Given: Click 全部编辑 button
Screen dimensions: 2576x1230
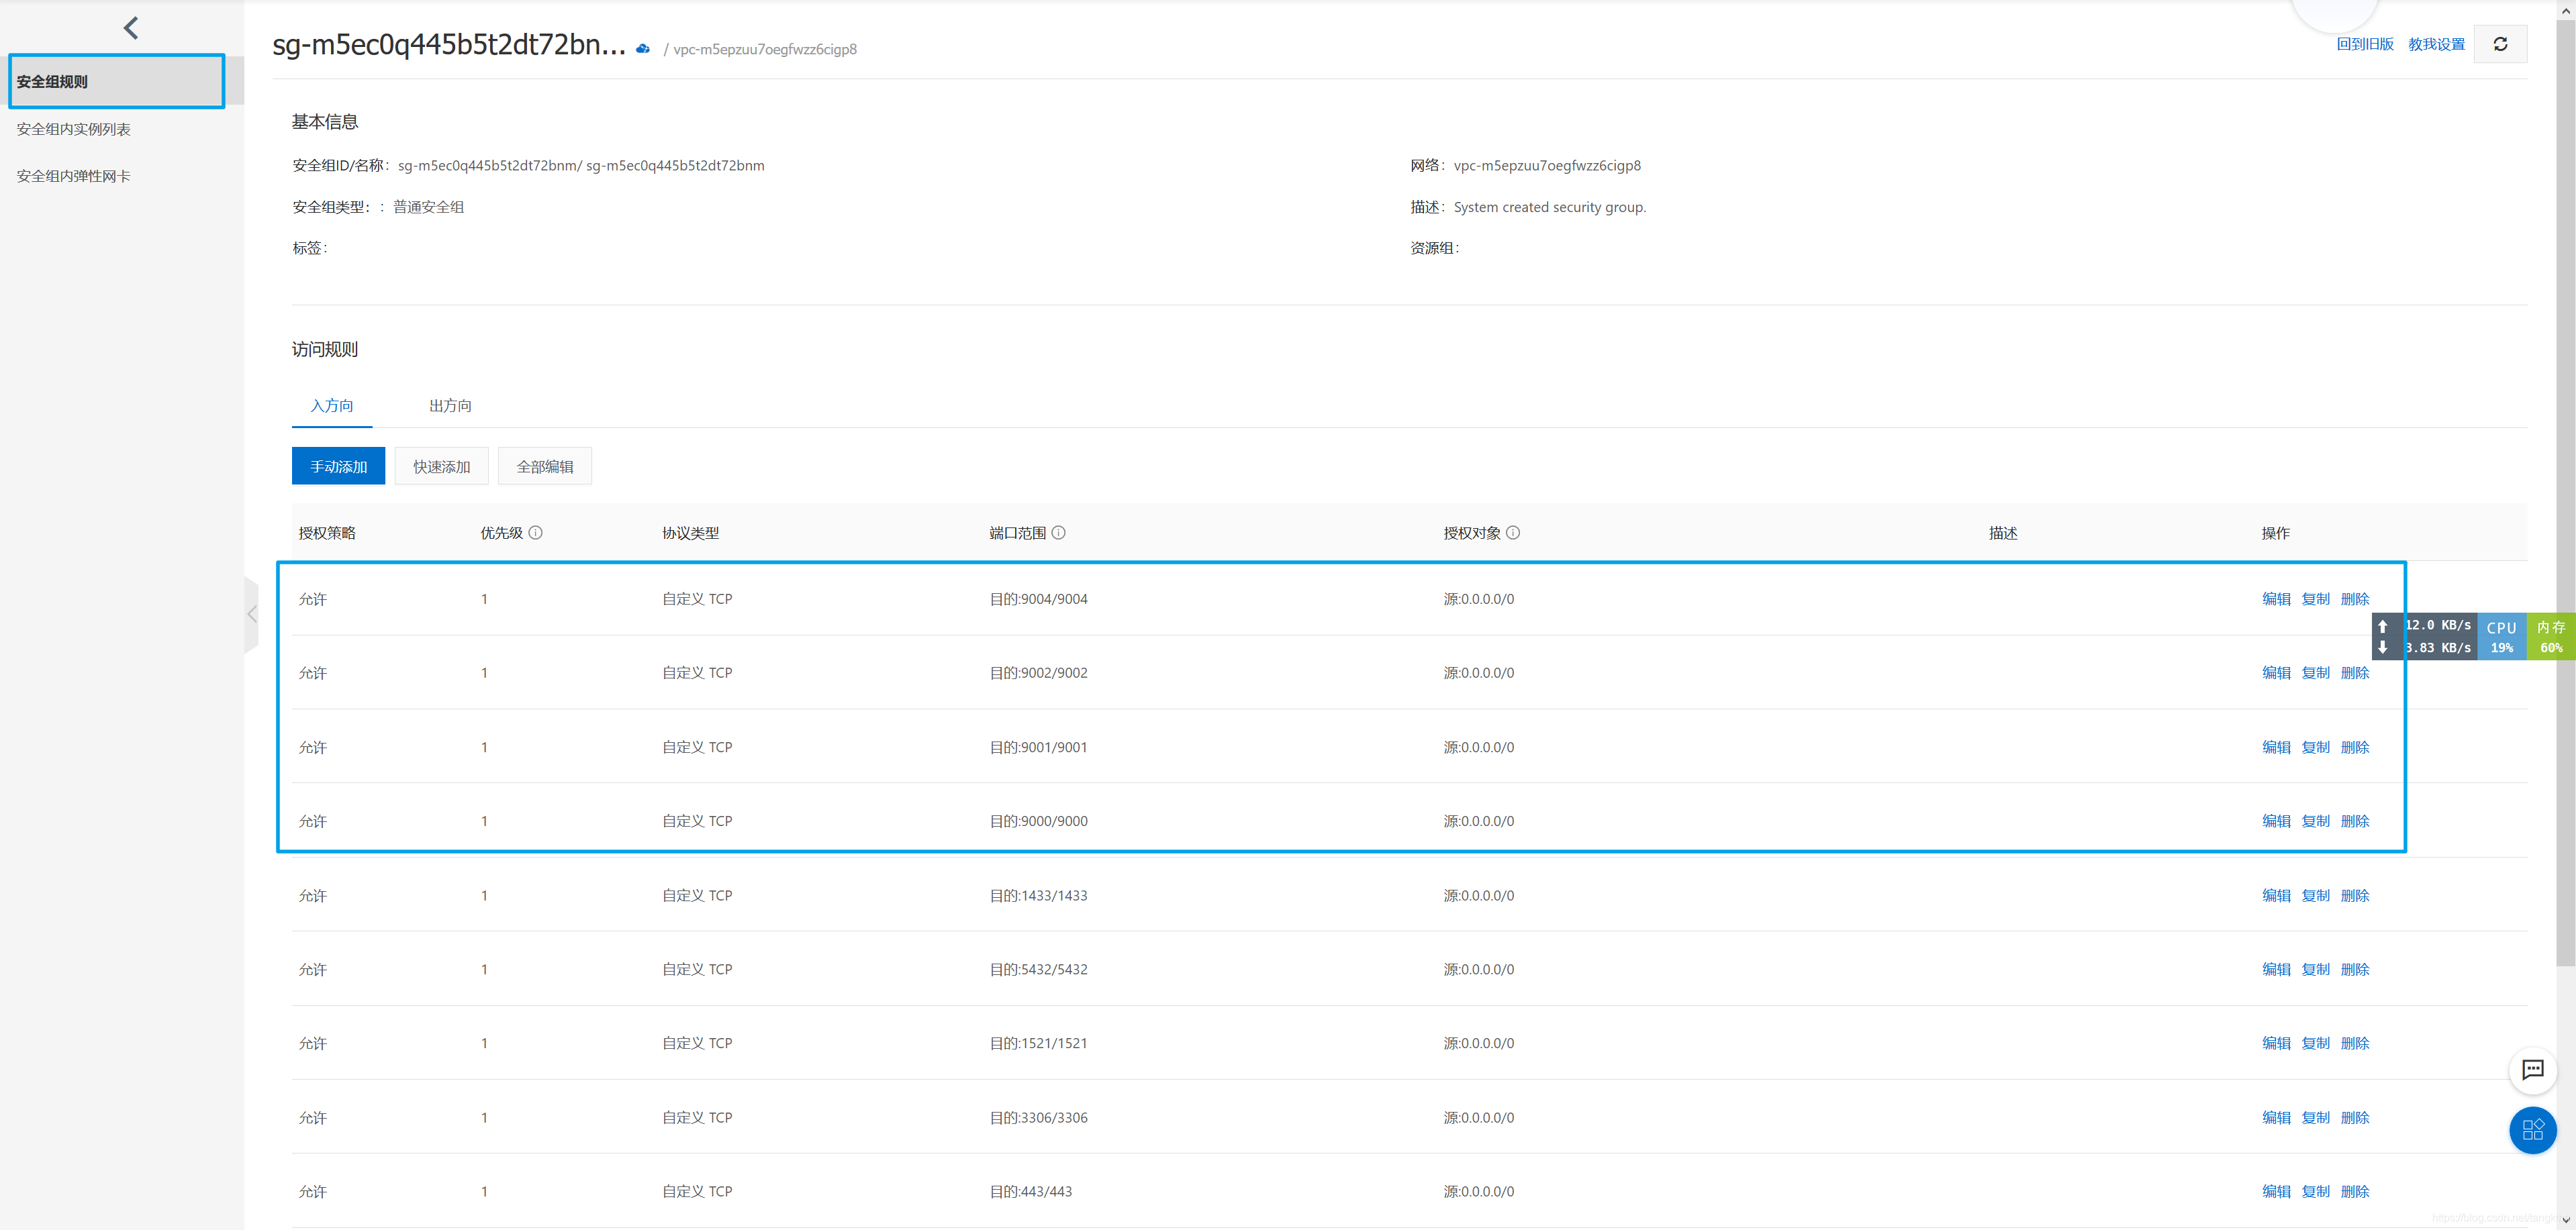Looking at the screenshot, I should (x=544, y=466).
